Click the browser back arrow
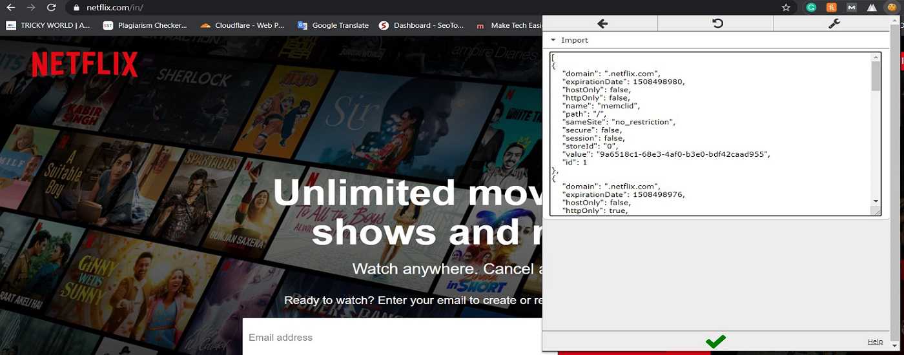The image size is (904, 355). 10,8
